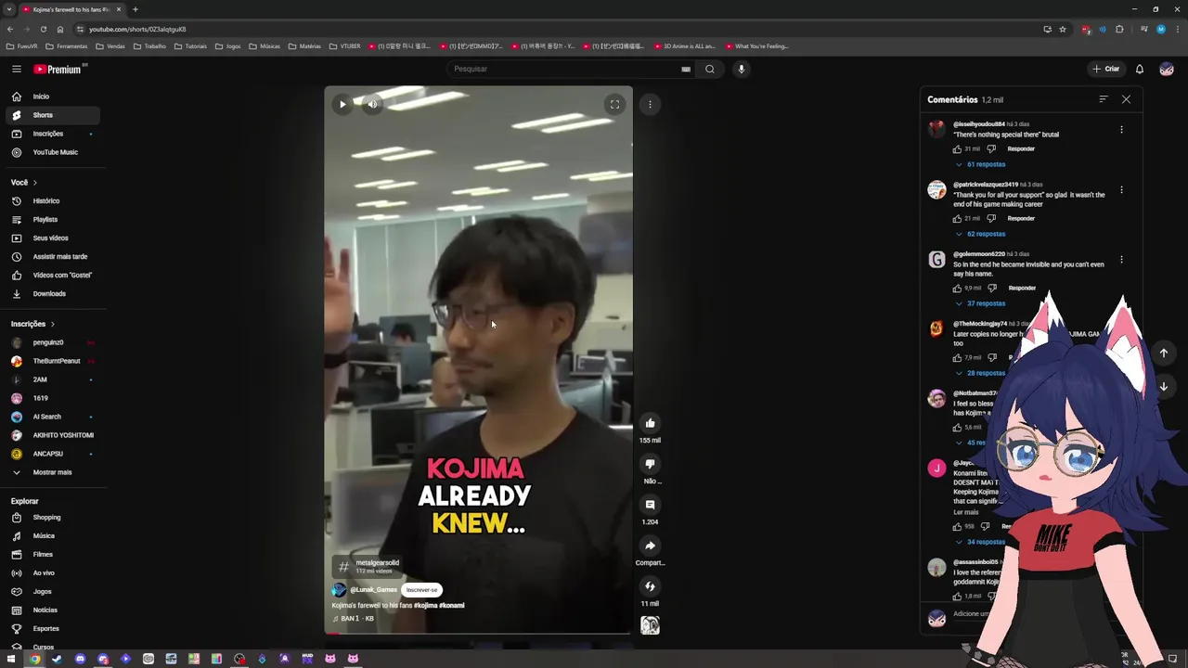
Task: Open options menu for @golemmoon6220 comment
Action: click(1121, 259)
